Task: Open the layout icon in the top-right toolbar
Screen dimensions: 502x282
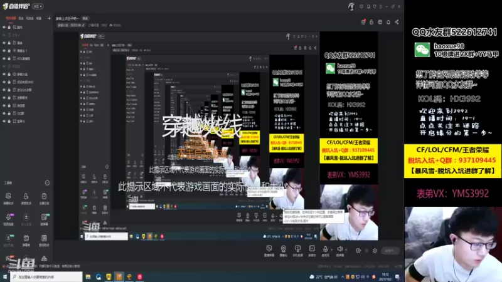Action: click(380, 22)
